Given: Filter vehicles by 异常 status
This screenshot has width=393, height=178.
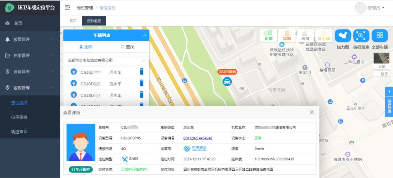Looking at the screenshot, I should pyautogui.click(x=287, y=36).
